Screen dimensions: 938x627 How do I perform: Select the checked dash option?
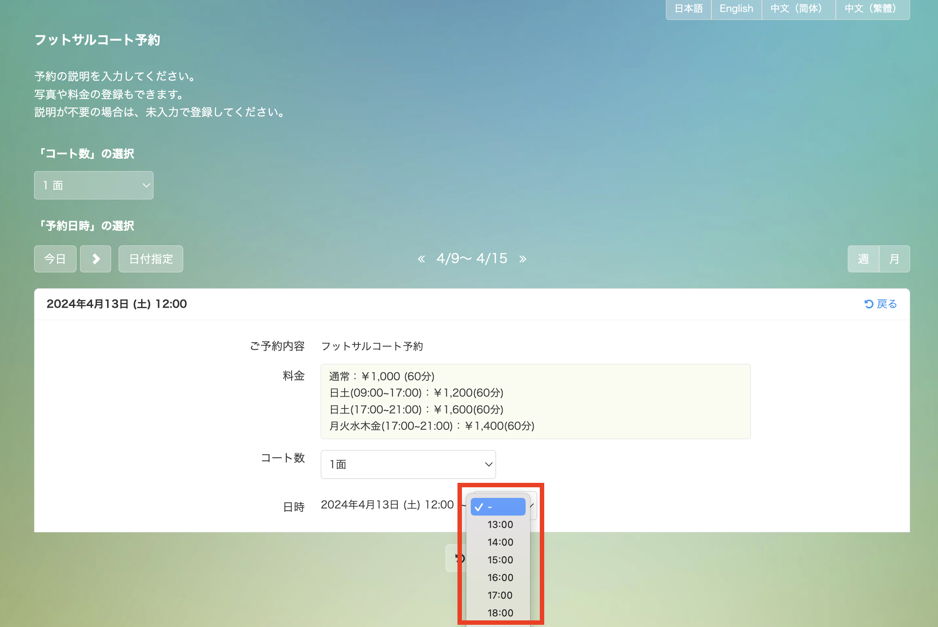click(498, 507)
